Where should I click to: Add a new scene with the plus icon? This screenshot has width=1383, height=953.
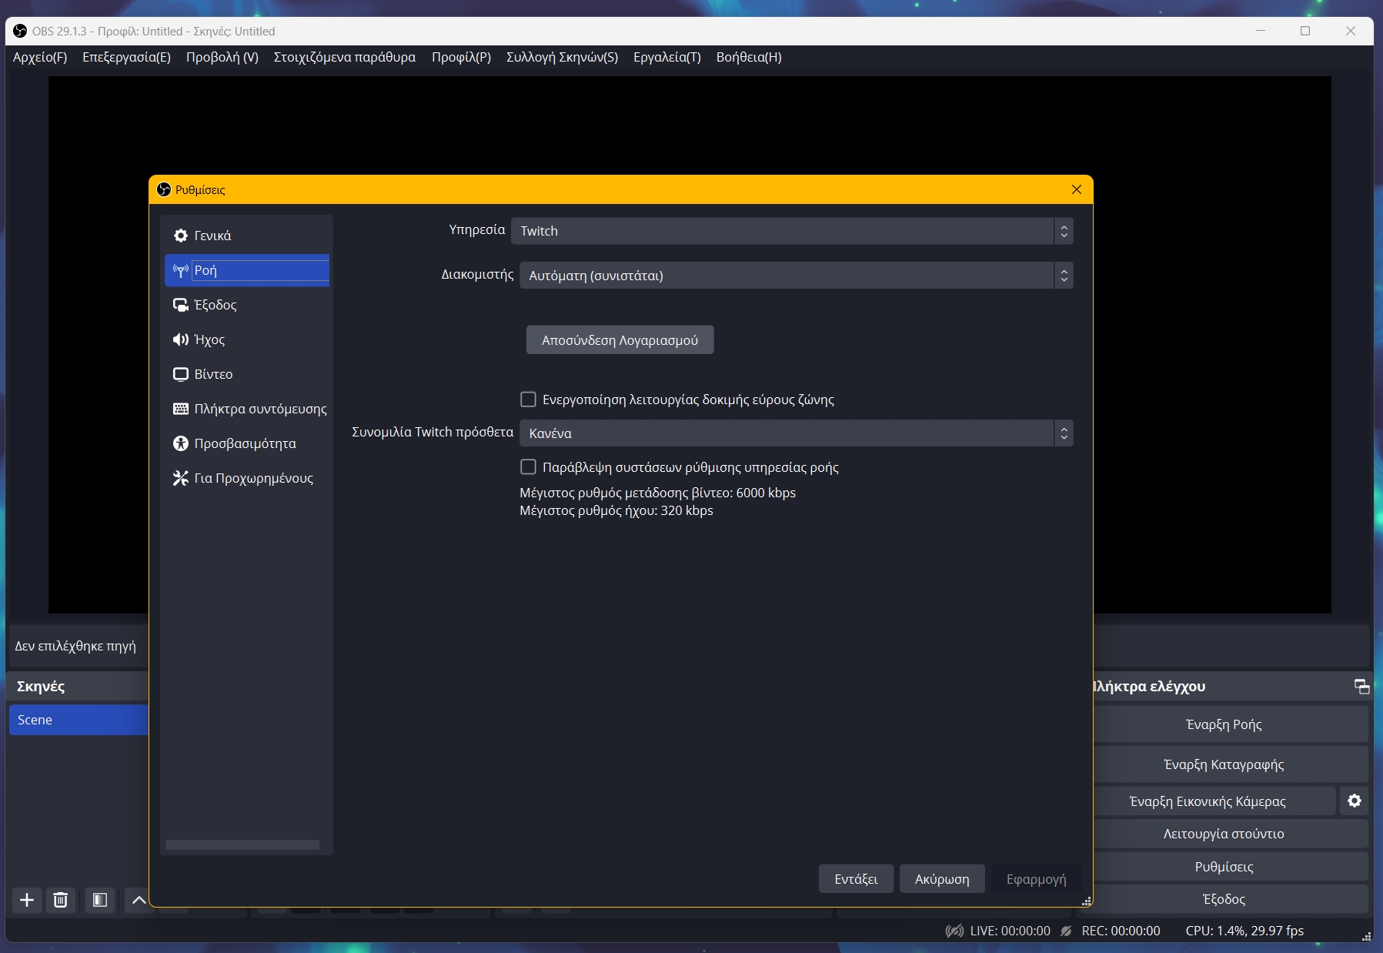click(x=27, y=900)
